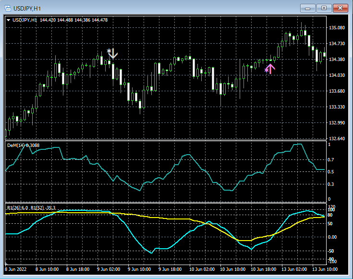Close the USDJPY,H1 chart window
Image resolution: width=353 pixels, height=279 pixels.
(x=341, y=8)
